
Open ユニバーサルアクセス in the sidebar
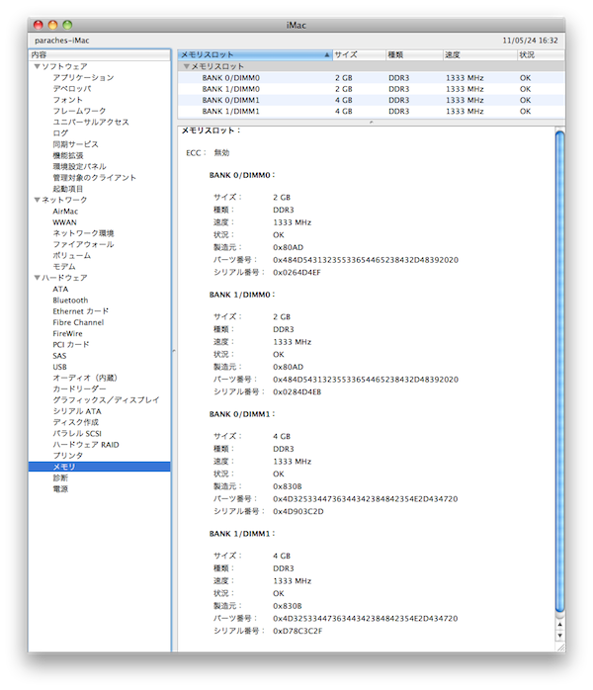[91, 122]
